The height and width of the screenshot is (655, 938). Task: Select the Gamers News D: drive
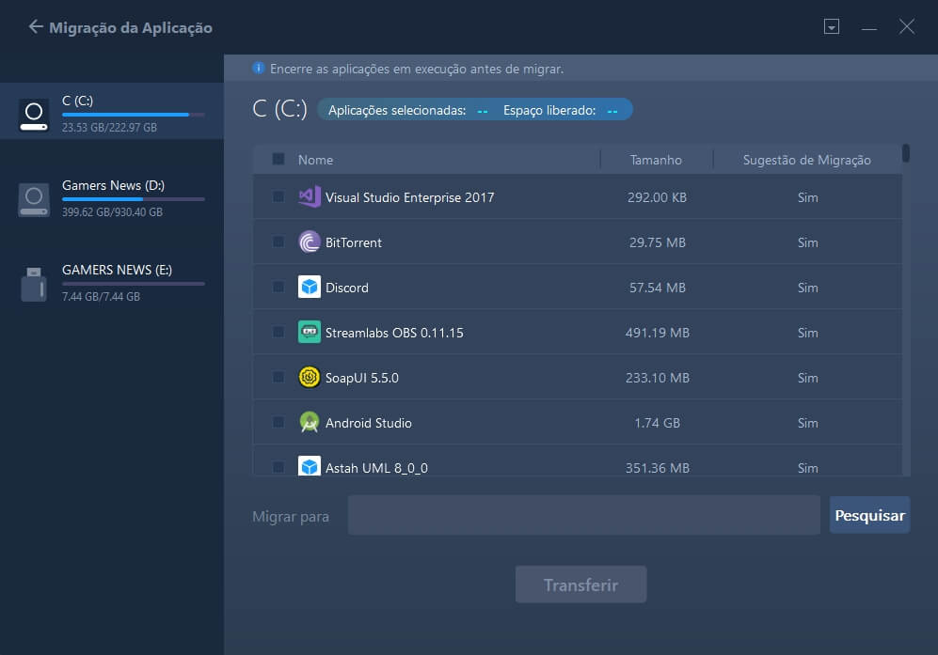click(x=110, y=199)
